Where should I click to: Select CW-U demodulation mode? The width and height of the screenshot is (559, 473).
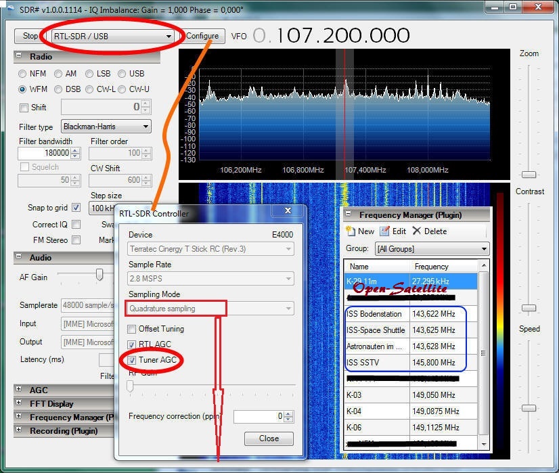tap(122, 89)
